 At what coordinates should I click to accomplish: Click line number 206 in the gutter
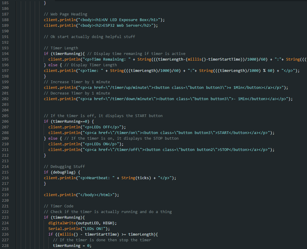pos(5,122)
